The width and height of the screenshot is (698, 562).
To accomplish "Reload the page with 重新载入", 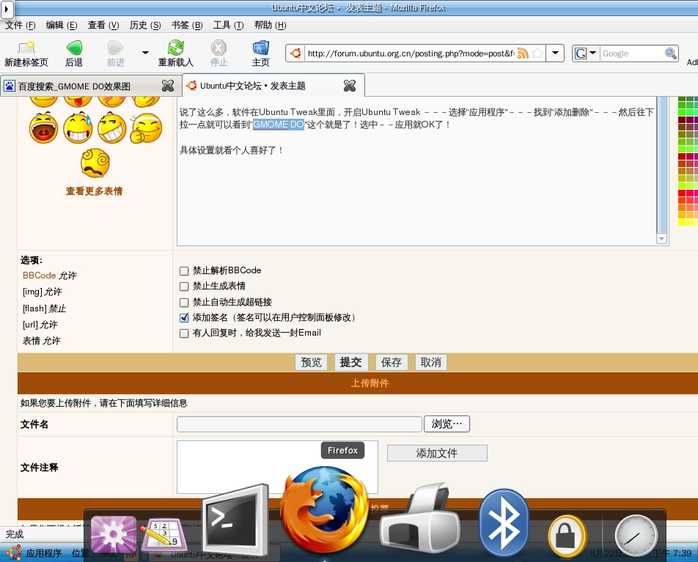I will [x=176, y=53].
